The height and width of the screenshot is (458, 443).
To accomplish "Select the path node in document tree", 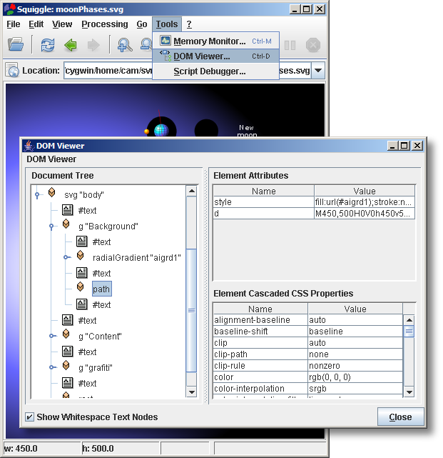I will [101, 288].
